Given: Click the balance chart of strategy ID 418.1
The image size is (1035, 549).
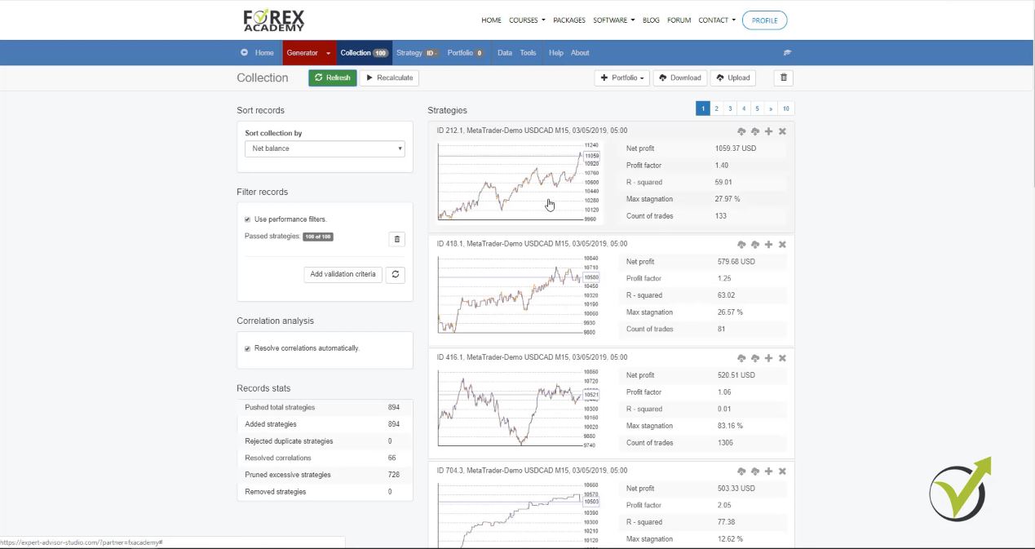Looking at the screenshot, I should pyautogui.click(x=519, y=295).
